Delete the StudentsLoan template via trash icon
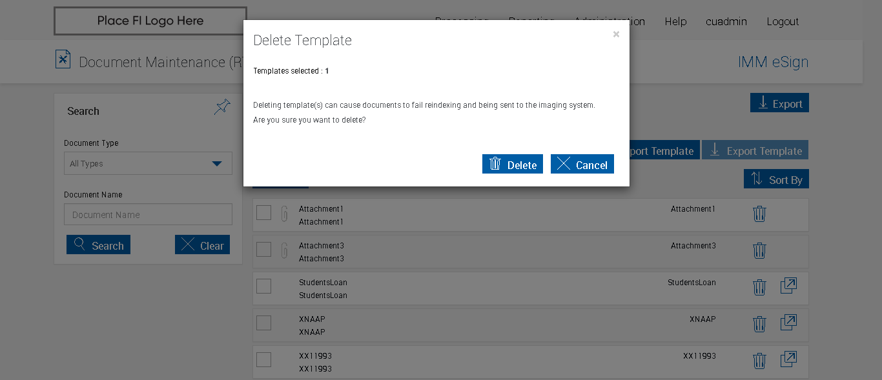Screen dimensions: 882x380 click(x=759, y=287)
